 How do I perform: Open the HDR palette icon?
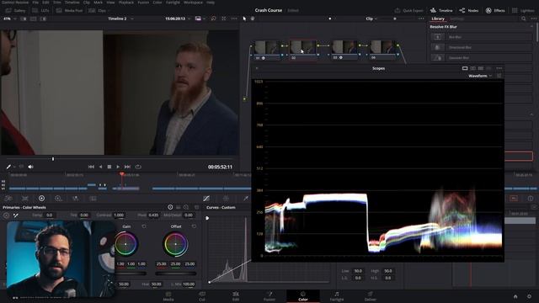pos(58,199)
